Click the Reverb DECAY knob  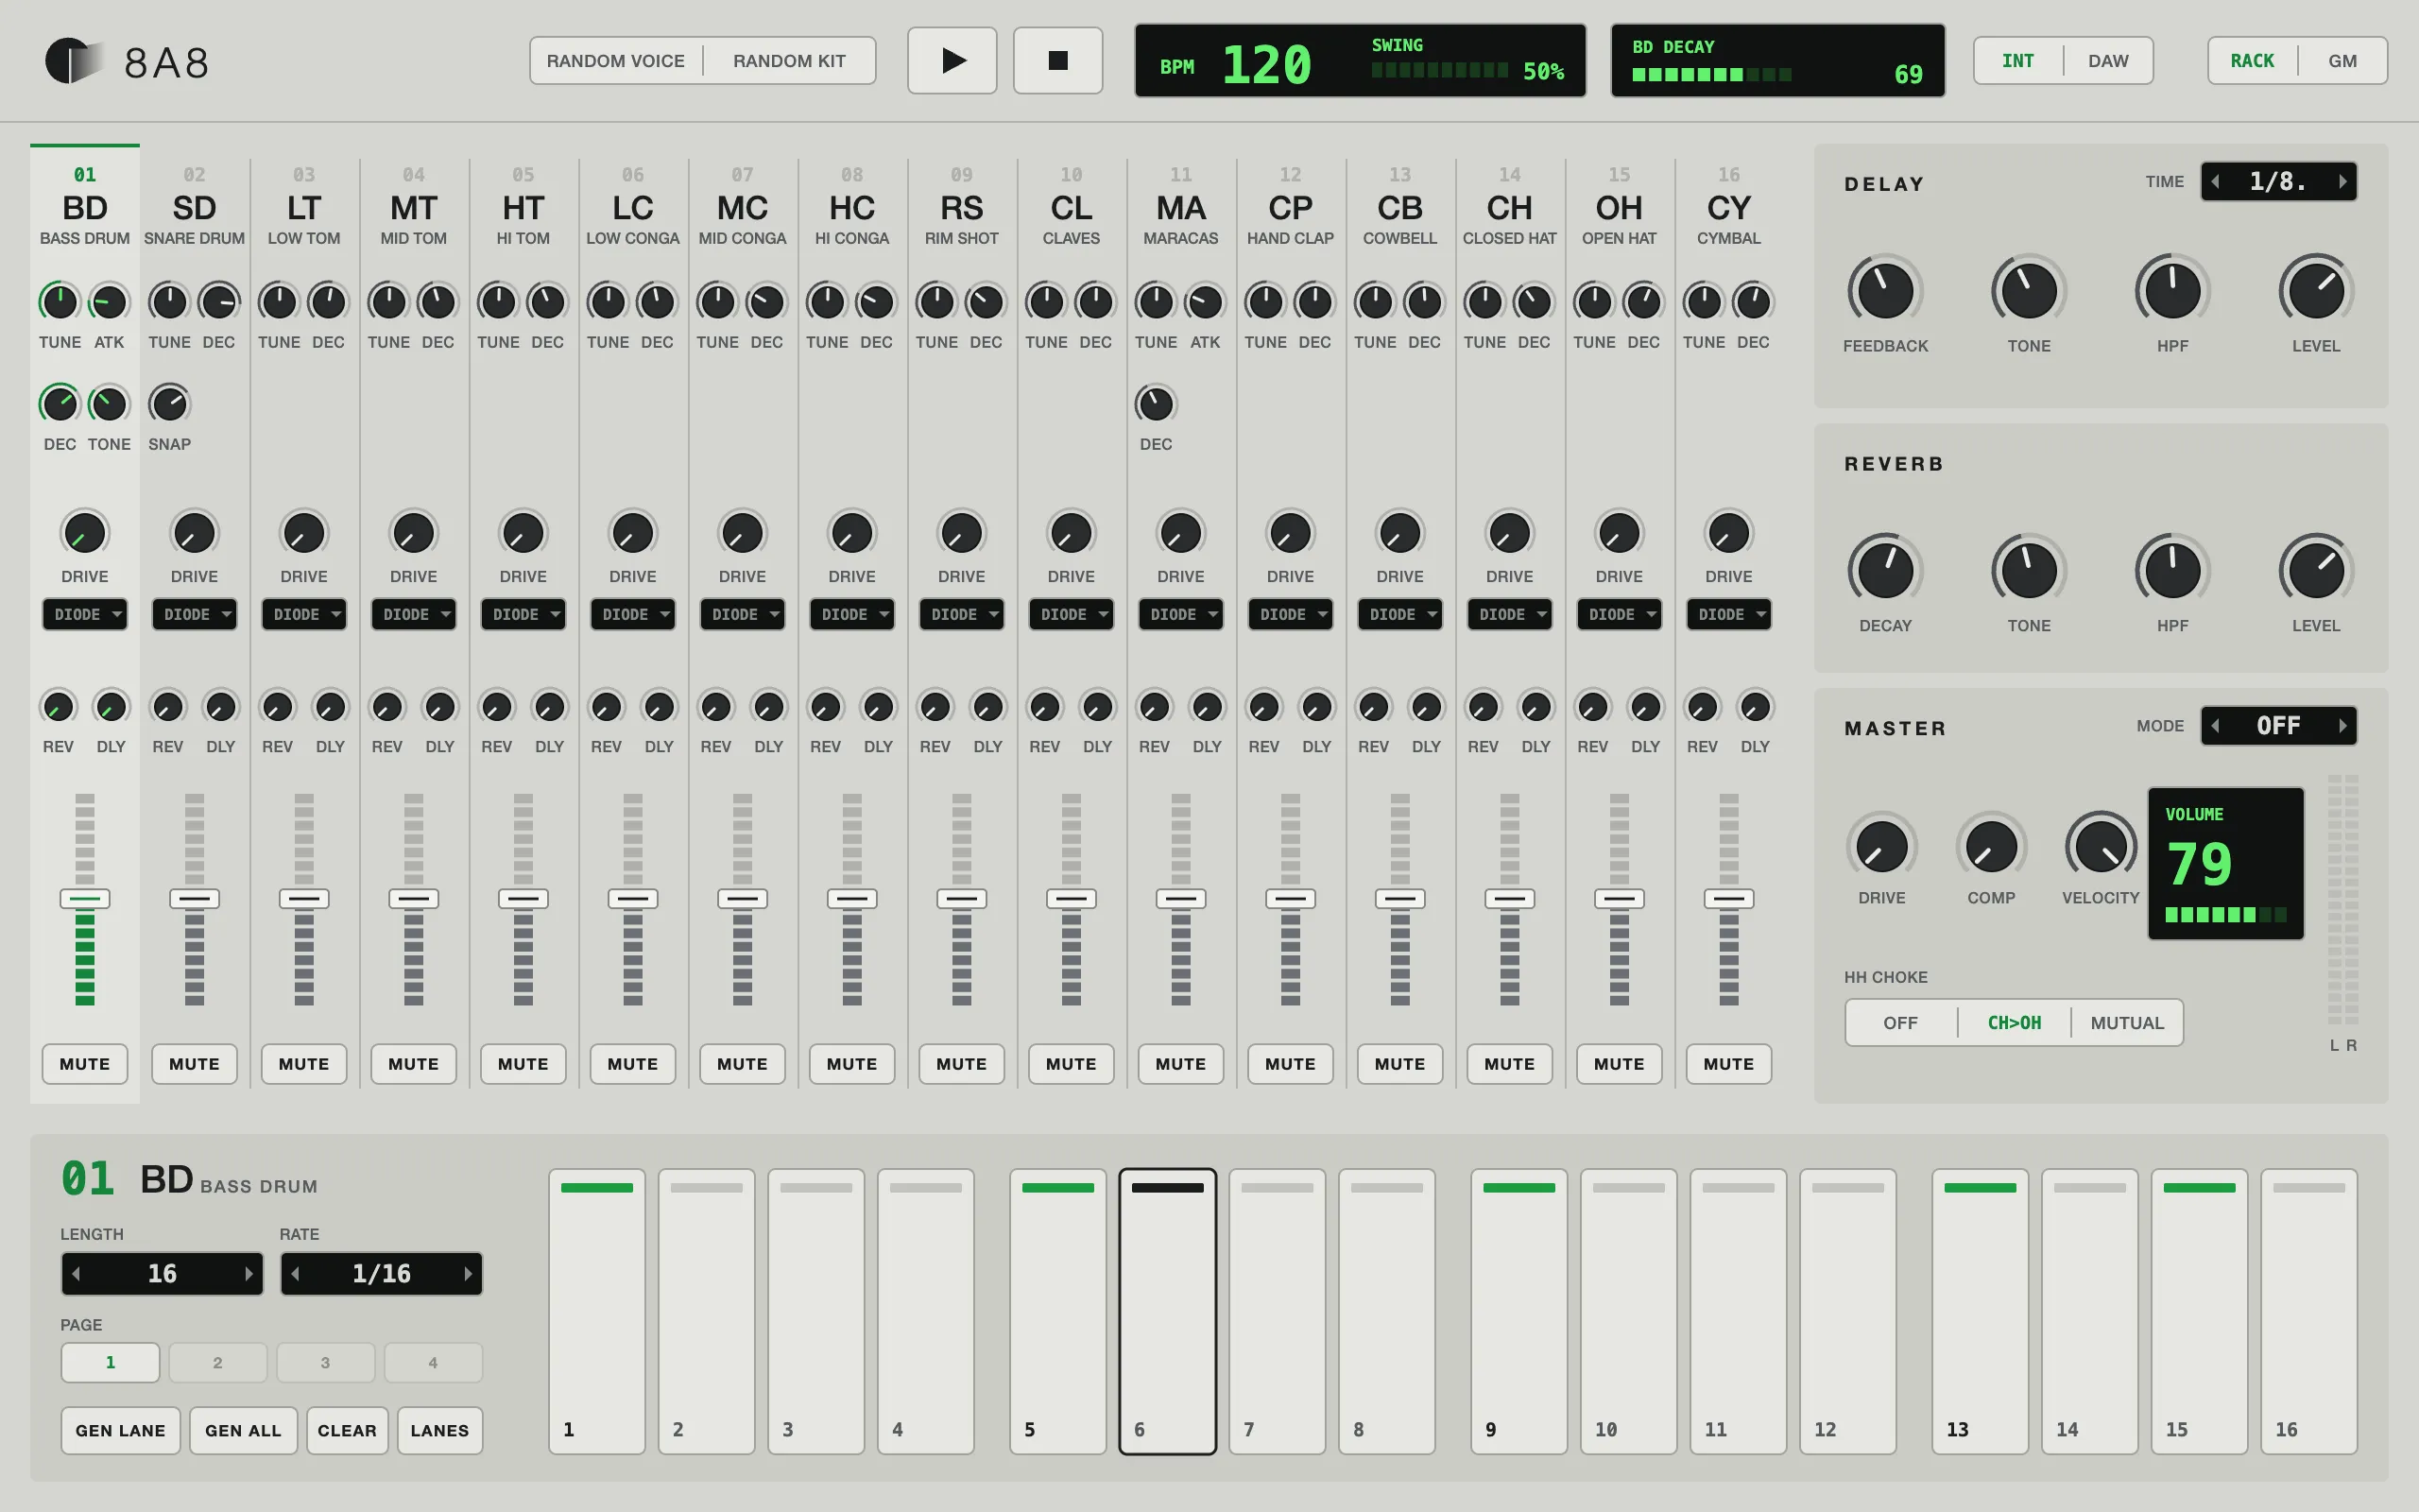tap(1885, 571)
